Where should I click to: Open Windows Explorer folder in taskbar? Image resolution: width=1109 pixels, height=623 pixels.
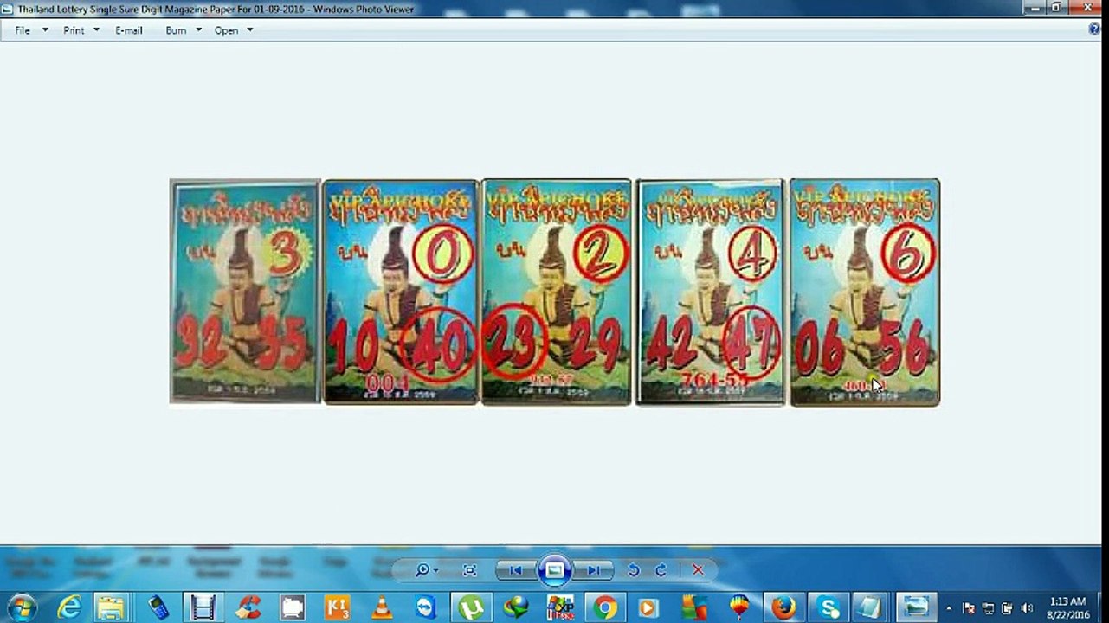[x=112, y=607]
